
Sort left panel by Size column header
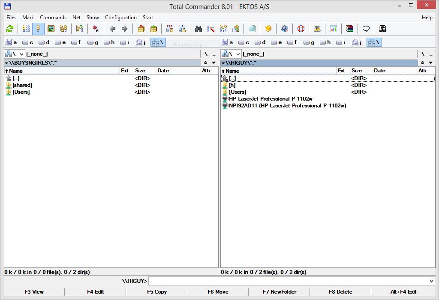pyautogui.click(x=140, y=71)
